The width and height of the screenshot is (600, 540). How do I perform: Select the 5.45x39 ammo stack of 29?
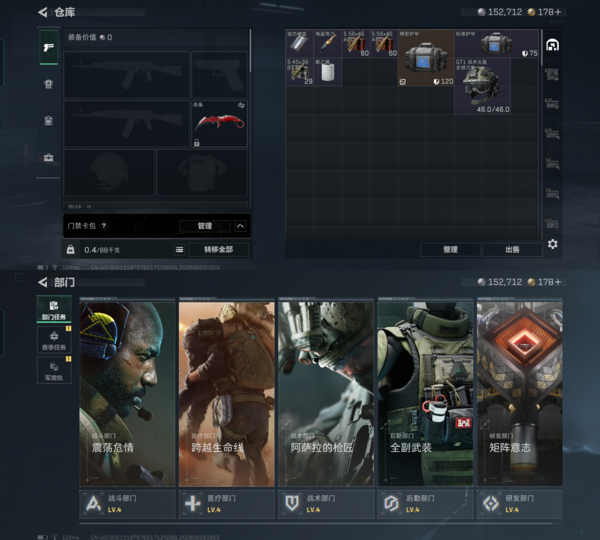tap(299, 72)
